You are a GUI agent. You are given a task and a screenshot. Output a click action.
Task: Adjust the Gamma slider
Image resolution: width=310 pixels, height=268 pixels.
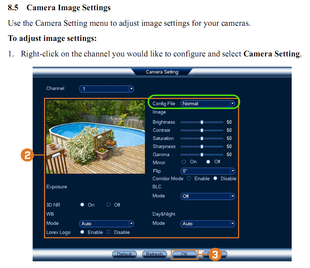(202, 155)
